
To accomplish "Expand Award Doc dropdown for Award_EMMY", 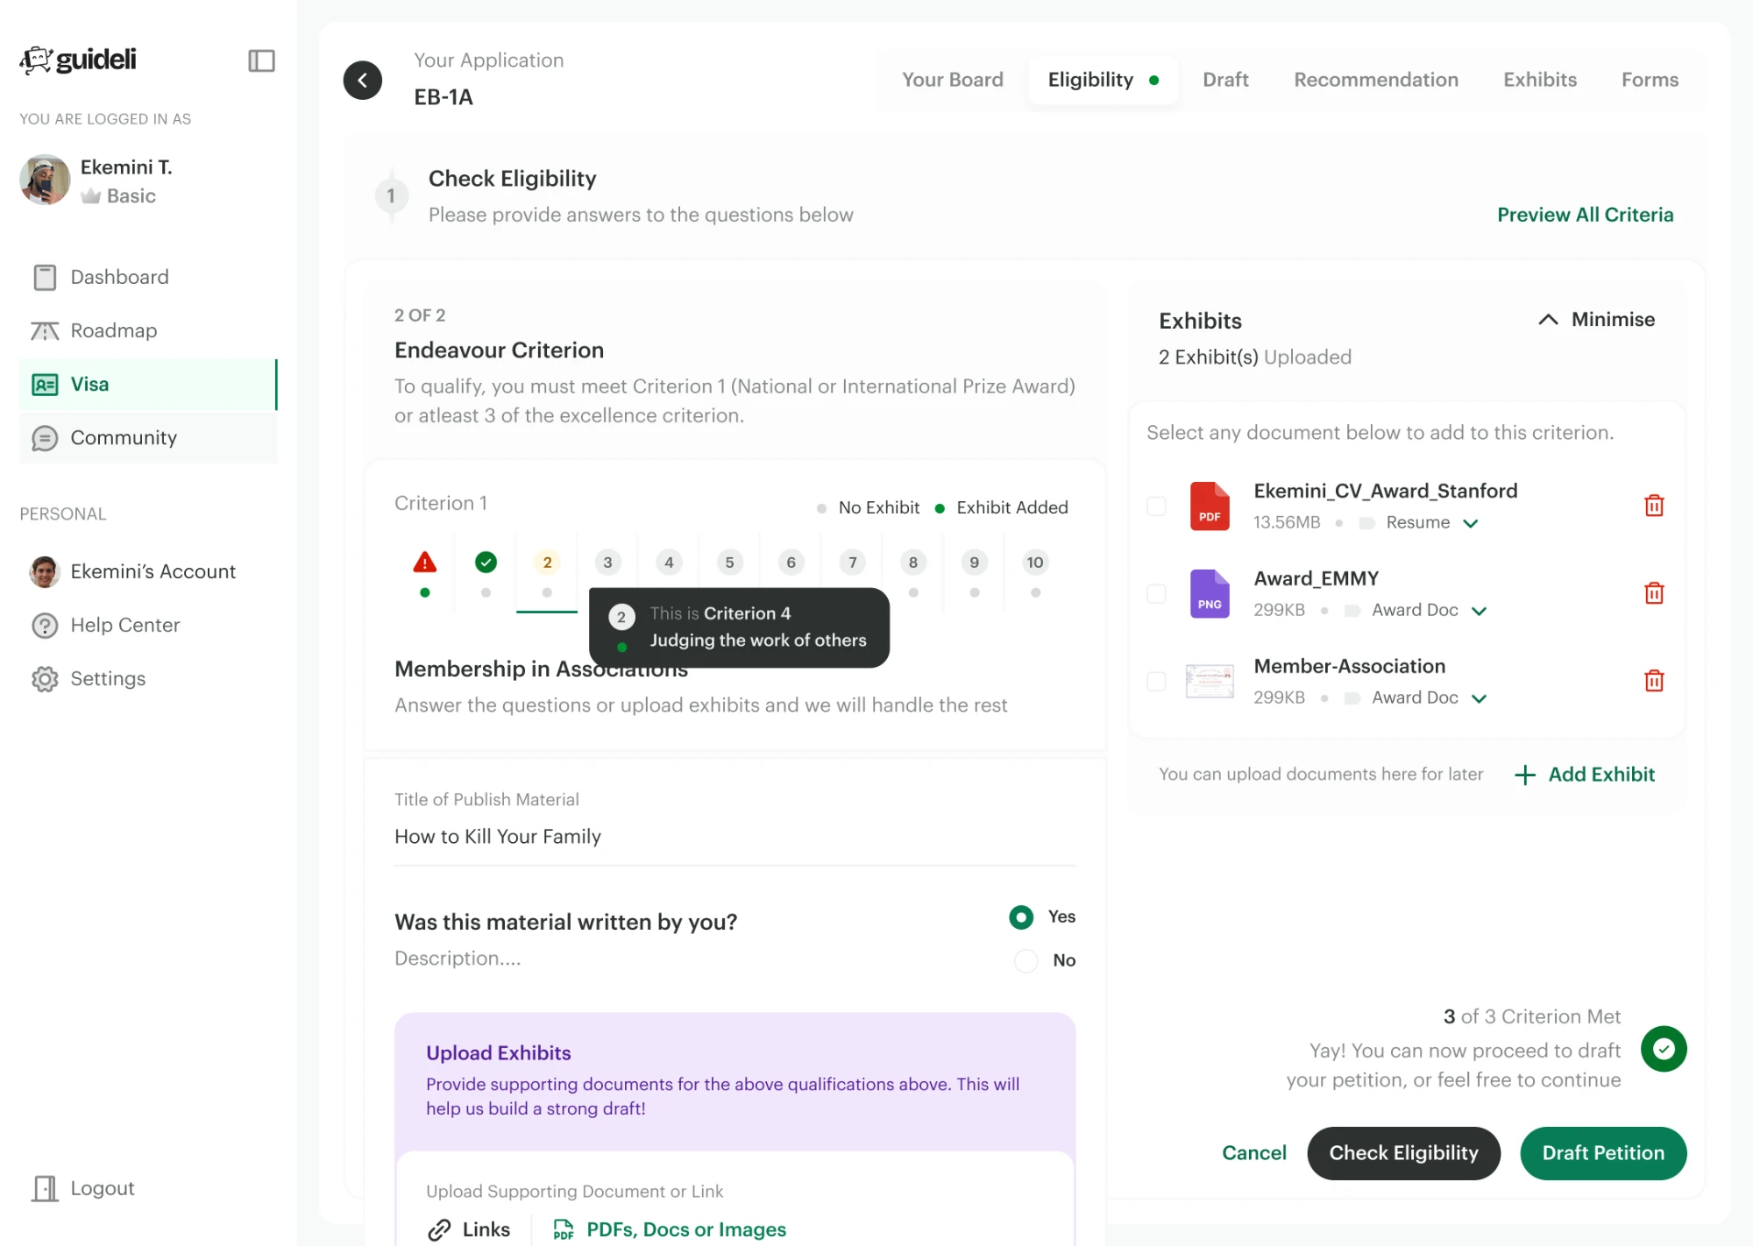I will coord(1429,611).
